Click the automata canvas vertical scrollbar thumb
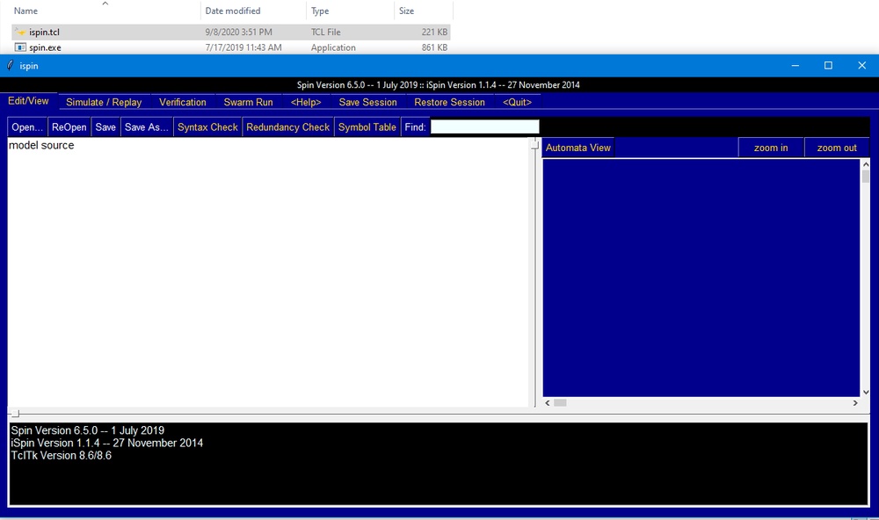879x520 pixels. click(x=866, y=177)
